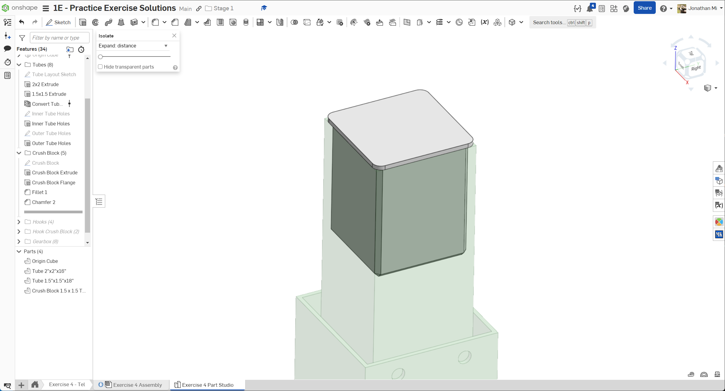Image resolution: width=725 pixels, height=391 pixels.
Task: Click the blue Share button
Action: pyautogui.click(x=644, y=8)
